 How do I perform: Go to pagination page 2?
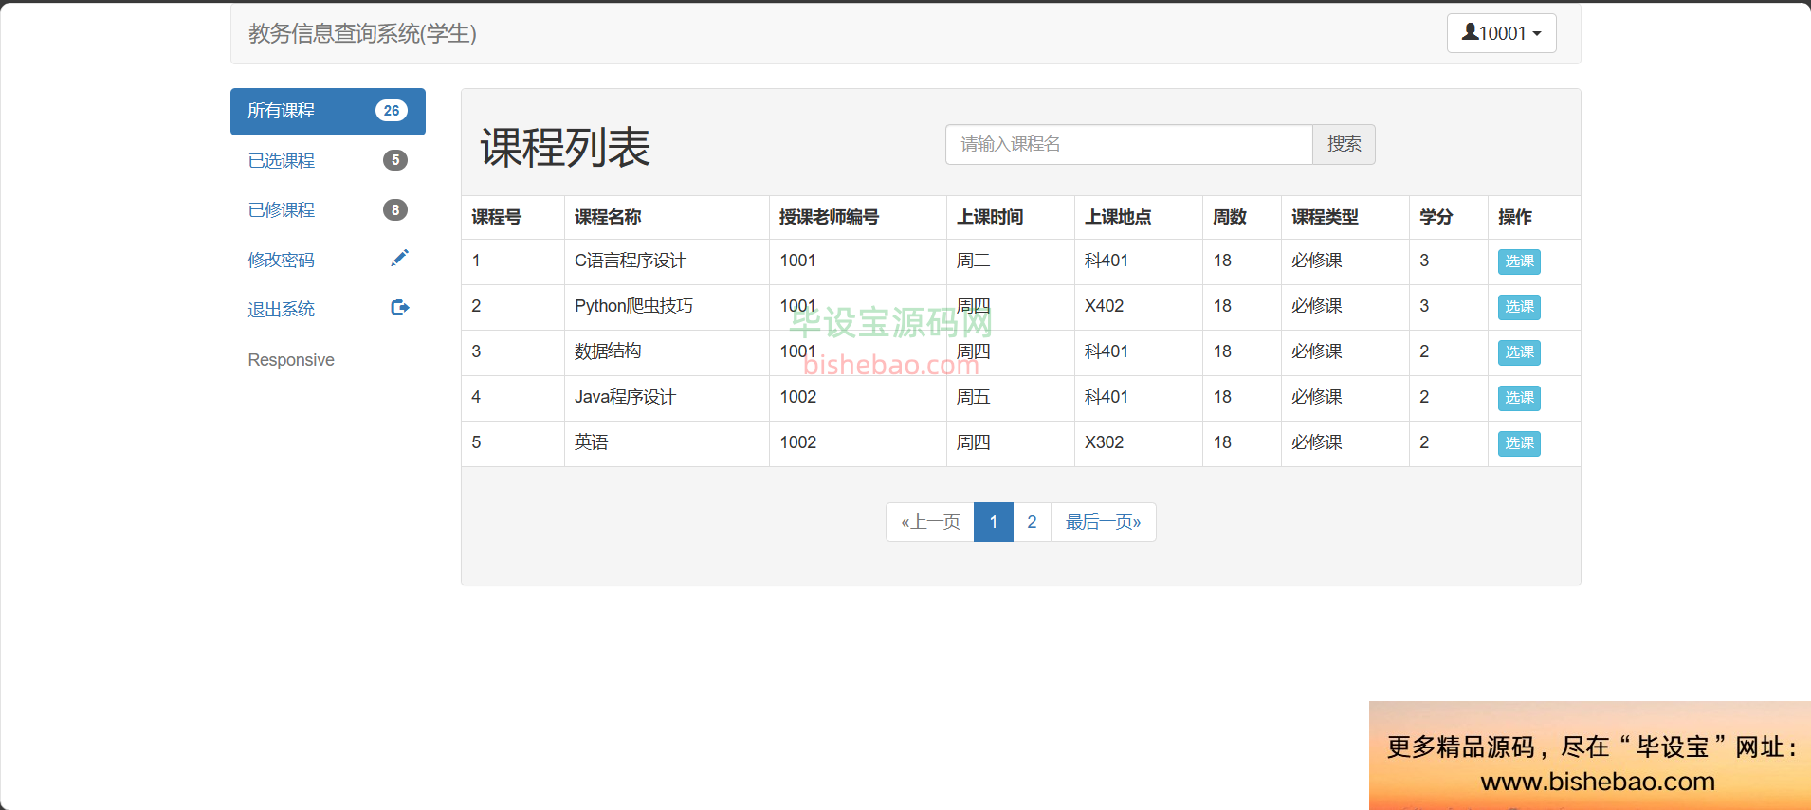tap(1032, 522)
